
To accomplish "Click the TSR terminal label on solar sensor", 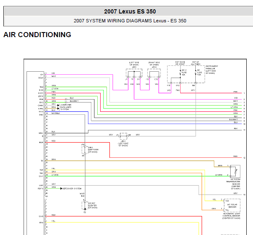I will click(x=227, y=201).
